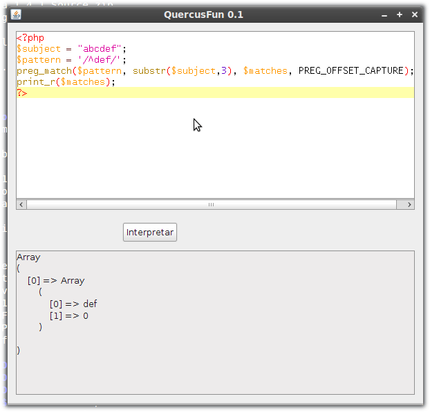Click the horizontal scrollbar thumb

coord(211,204)
